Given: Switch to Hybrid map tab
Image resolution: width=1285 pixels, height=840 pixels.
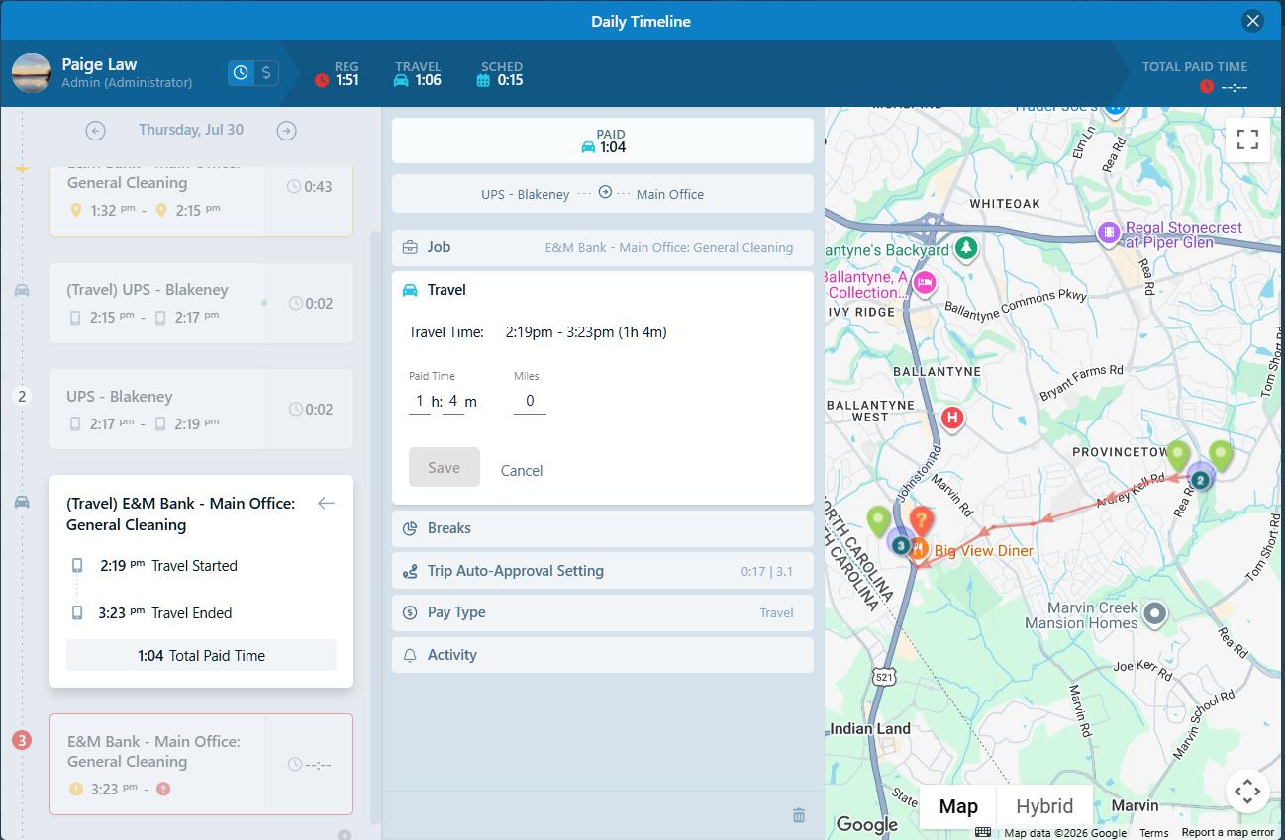Looking at the screenshot, I should pyautogui.click(x=1044, y=806).
